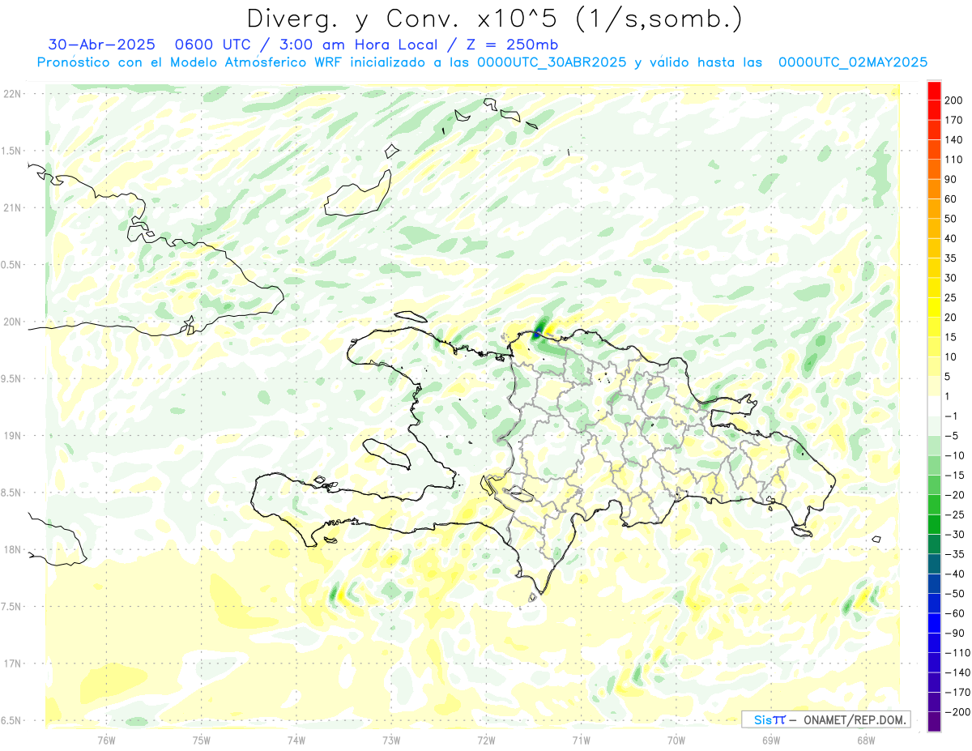Viewport: 972px width, 751px height.
Task: Click the 71W longitude label
Action: [581, 740]
